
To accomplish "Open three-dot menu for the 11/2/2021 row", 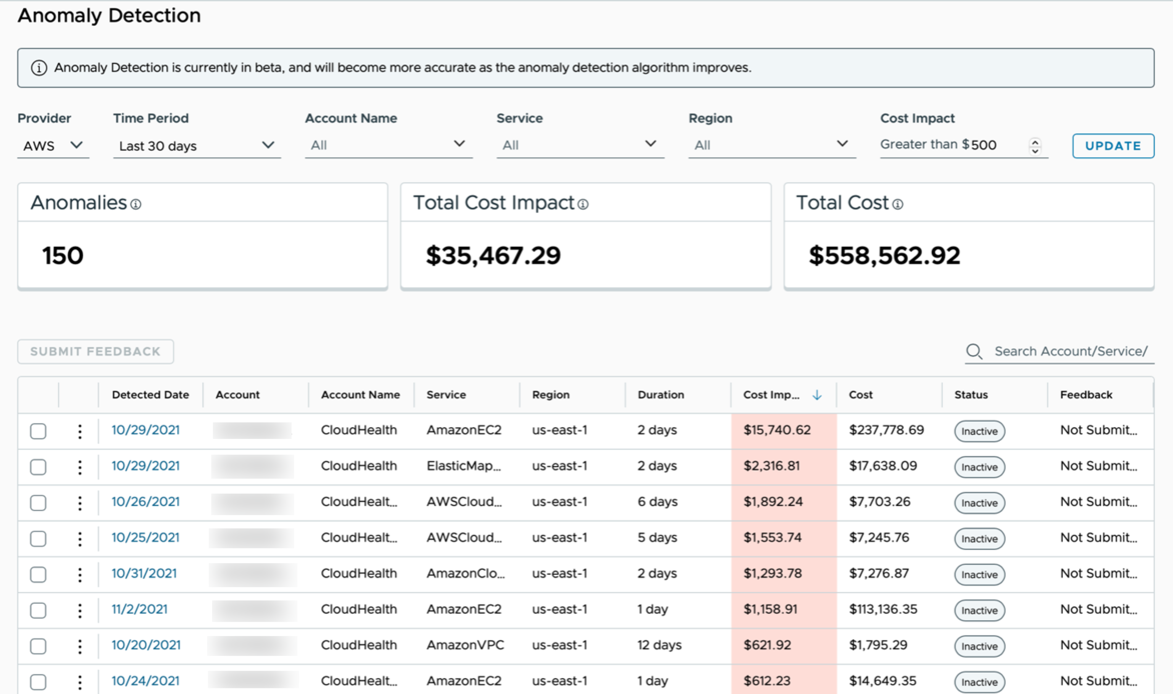I will point(80,610).
